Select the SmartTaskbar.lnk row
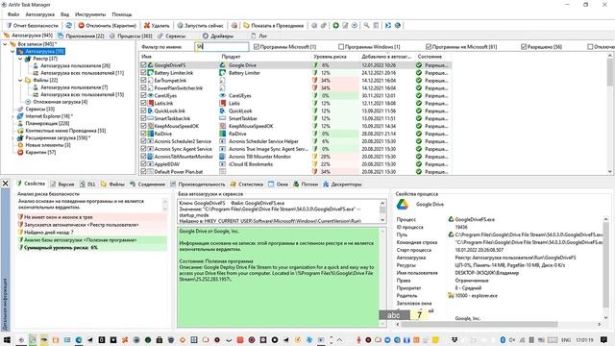The width and height of the screenshot is (615, 346). pyautogui.click(x=295, y=118)
